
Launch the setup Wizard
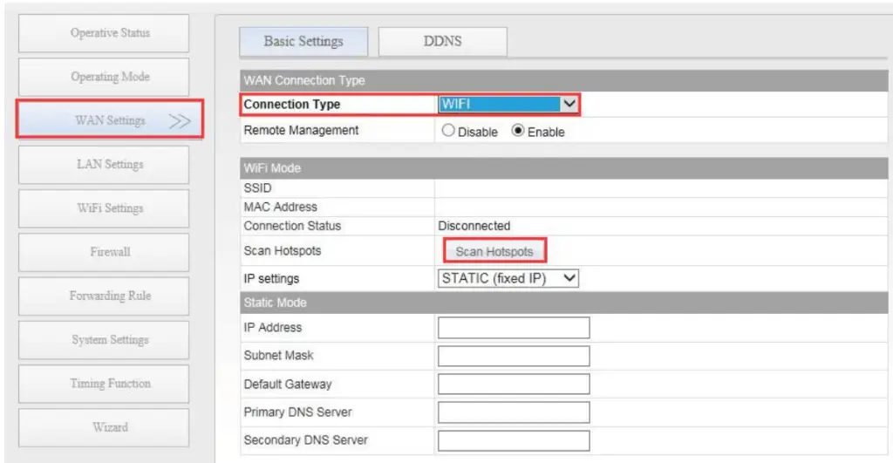coord(110,427)
